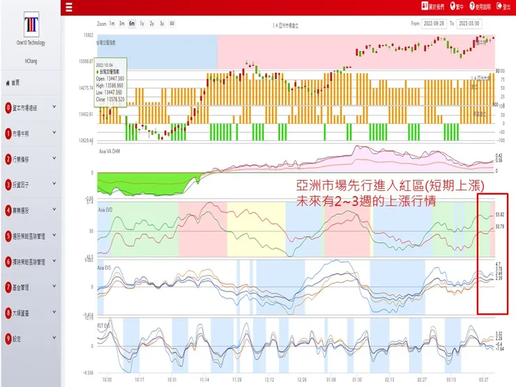Click the 11/14 x-axis date label
Image resolution: width=516 pixels, height=387 pixels.
pos(204,380)
